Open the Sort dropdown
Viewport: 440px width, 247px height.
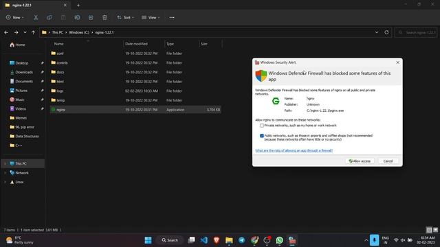[125, 17]
